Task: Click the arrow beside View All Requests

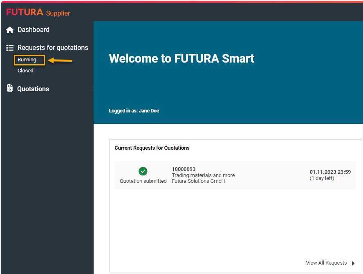Action: point(353,263)
